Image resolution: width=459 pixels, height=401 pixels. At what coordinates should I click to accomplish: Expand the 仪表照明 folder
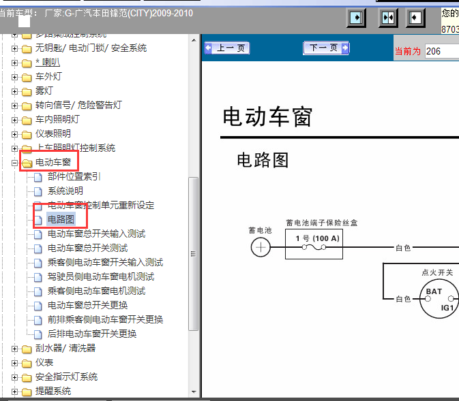click(x=14, y=134)
